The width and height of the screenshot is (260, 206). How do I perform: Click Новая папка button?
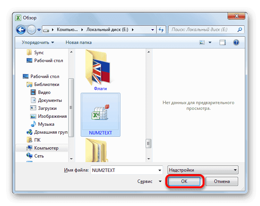[78, 42]
